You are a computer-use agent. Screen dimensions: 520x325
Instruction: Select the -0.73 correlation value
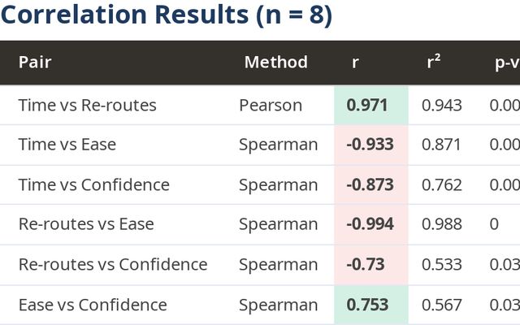point(365,264)
